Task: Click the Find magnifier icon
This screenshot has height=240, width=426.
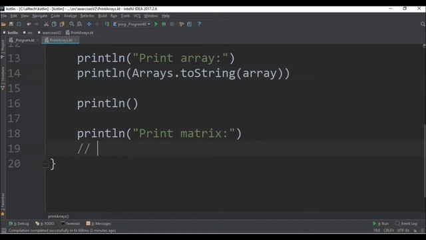Action: pyautogui.click(x=72, y=24)
